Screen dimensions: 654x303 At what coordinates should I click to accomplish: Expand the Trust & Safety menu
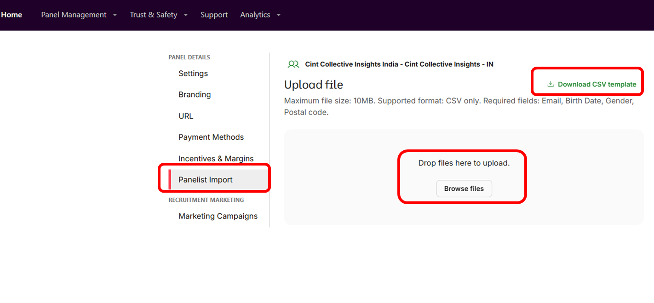[153, 15]
